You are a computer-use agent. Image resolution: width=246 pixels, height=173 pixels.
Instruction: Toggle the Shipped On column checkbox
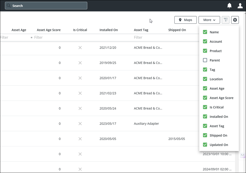tap(205, 135)
